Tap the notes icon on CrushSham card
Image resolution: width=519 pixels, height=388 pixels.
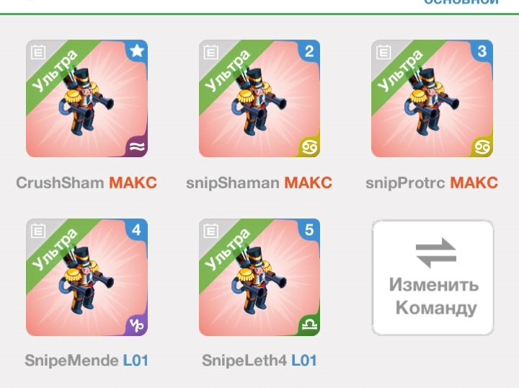38,53
